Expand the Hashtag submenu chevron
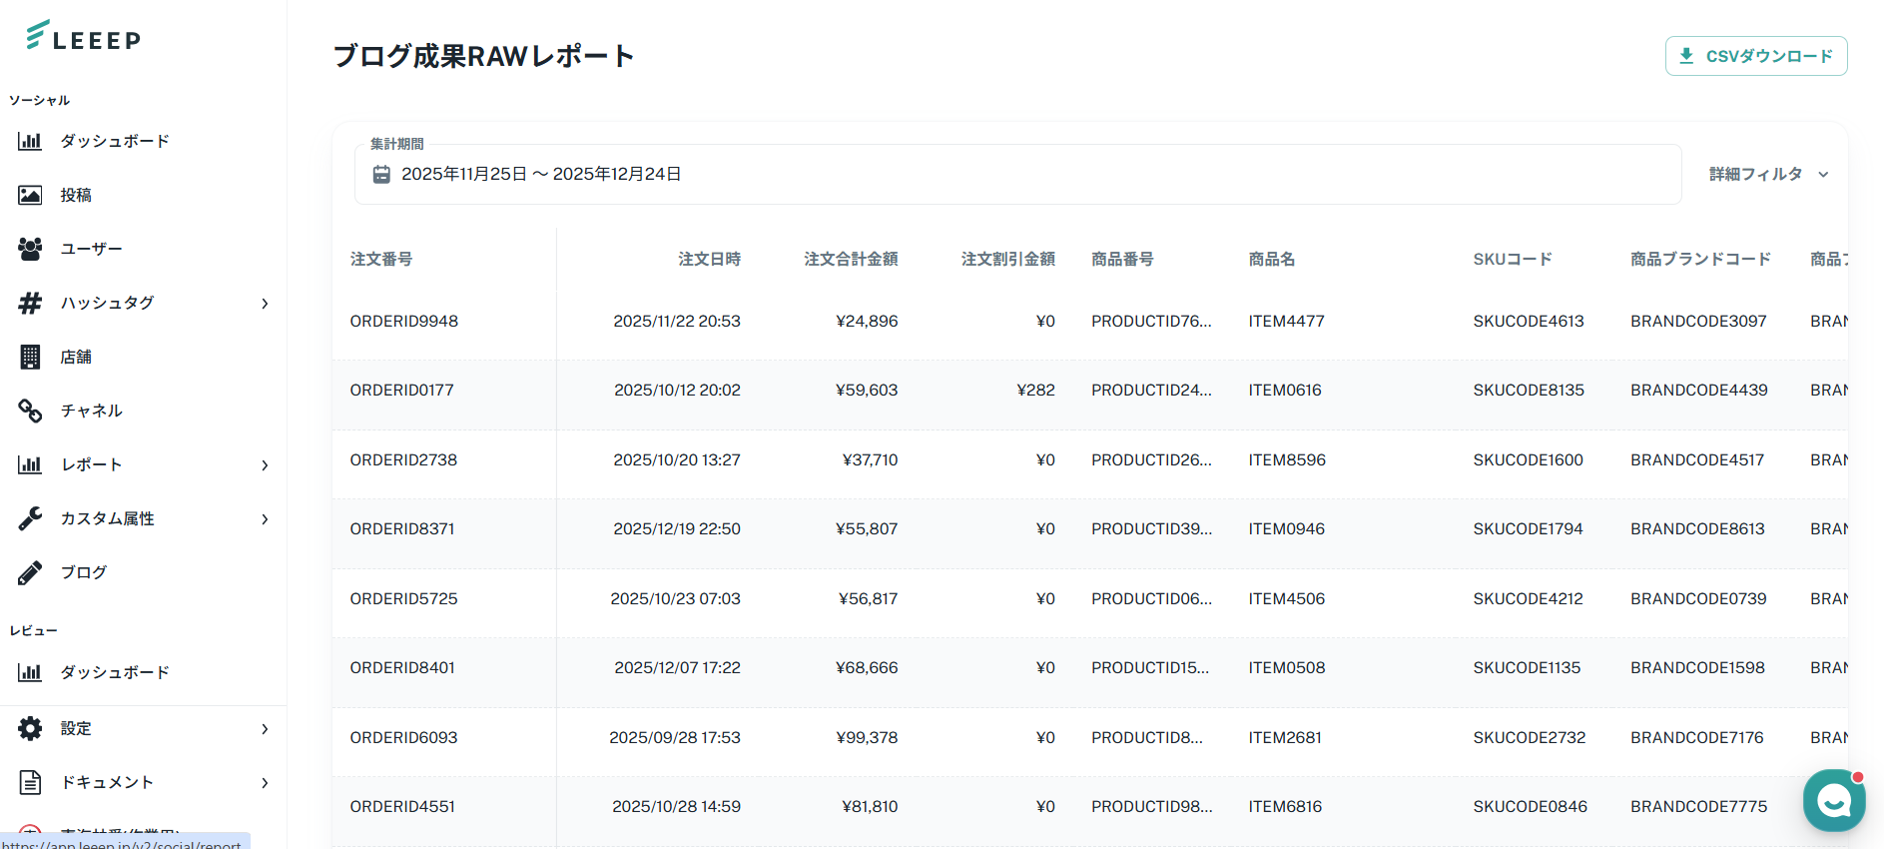 [x=265, y=303]
